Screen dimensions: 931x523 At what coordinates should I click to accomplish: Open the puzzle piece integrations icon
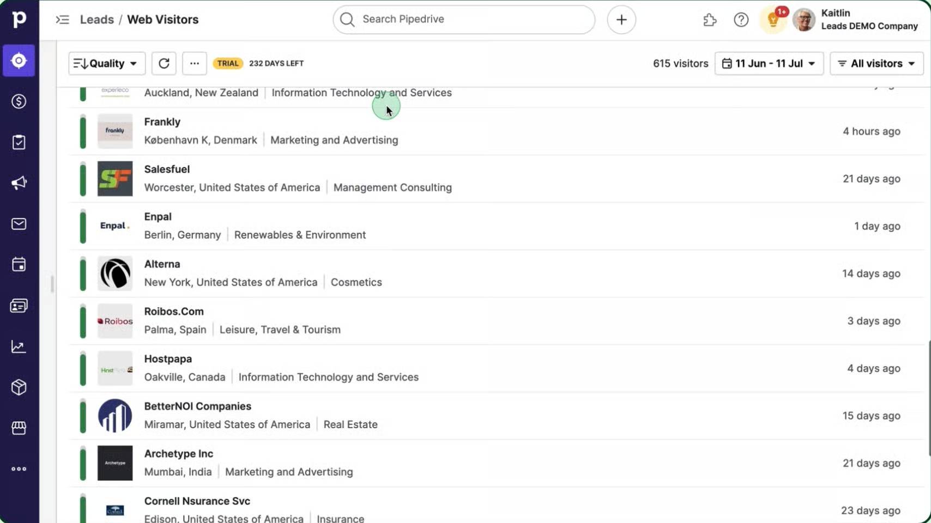point(710,20)
